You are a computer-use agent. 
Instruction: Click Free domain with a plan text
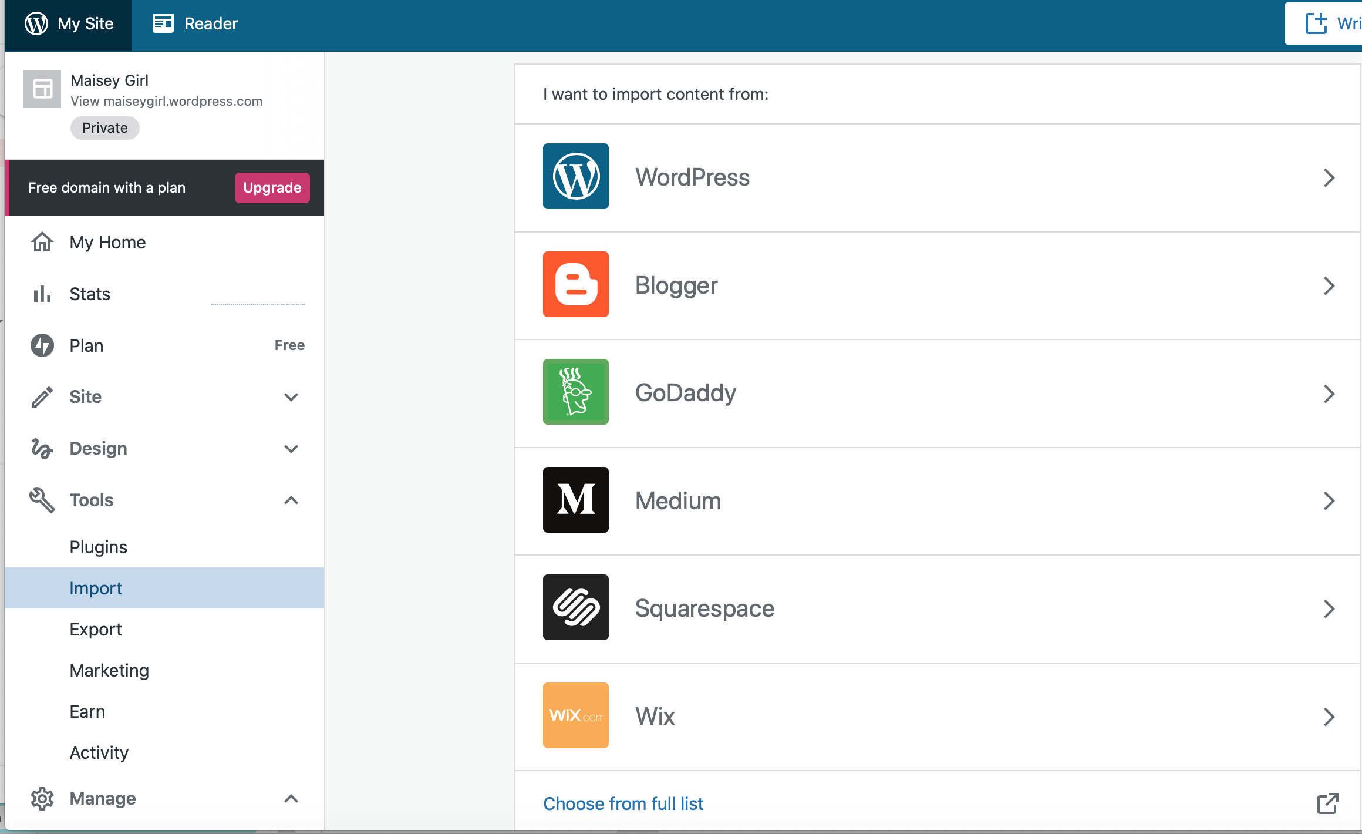107,188
